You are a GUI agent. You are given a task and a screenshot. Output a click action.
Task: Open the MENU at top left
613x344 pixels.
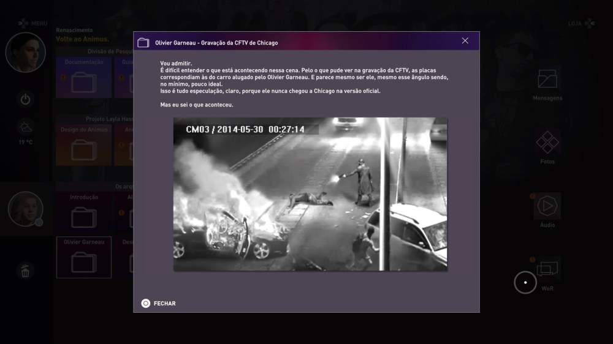32,23
